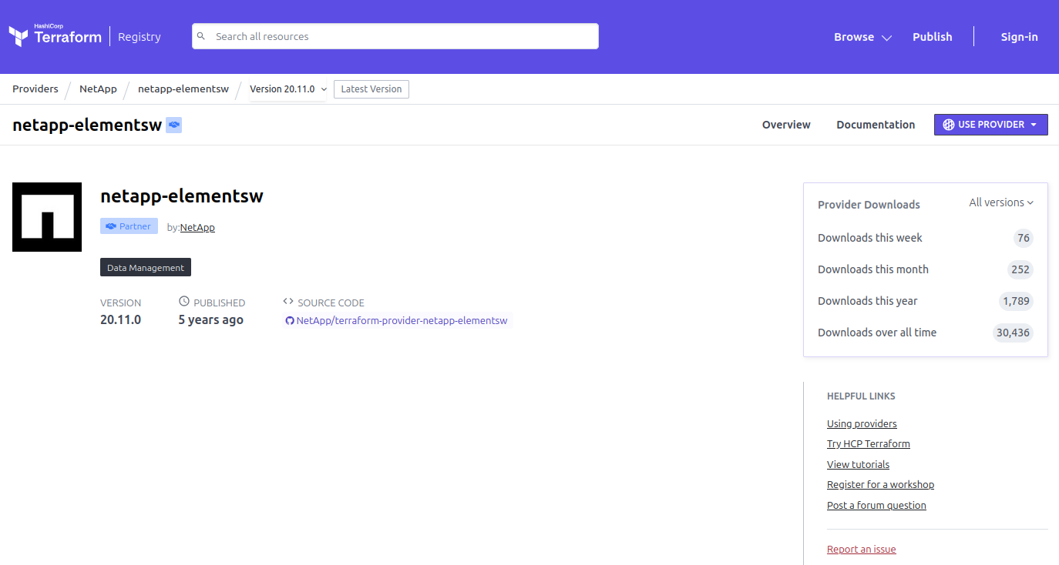This screenshot has height=565, width=1059.
Task: Open the All versions downloads filter
Action: click(1001, 202)
